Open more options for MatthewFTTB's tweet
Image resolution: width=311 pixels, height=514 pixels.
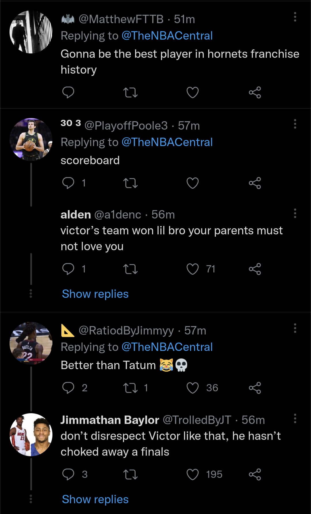click(295, 17)
